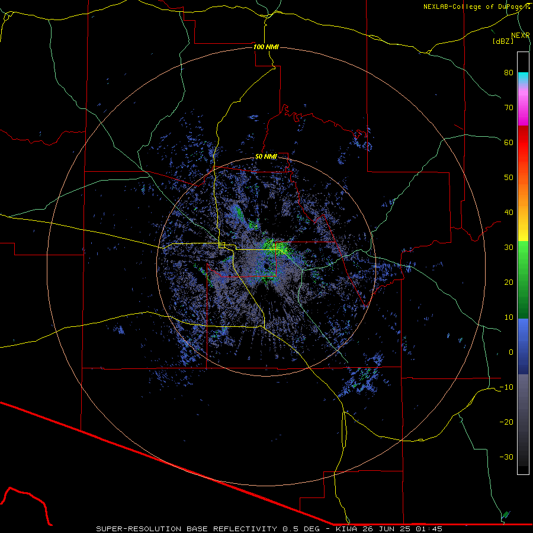533x533 pixels.
Task: Click the cyan band on color scale
Action: (523, 78)
